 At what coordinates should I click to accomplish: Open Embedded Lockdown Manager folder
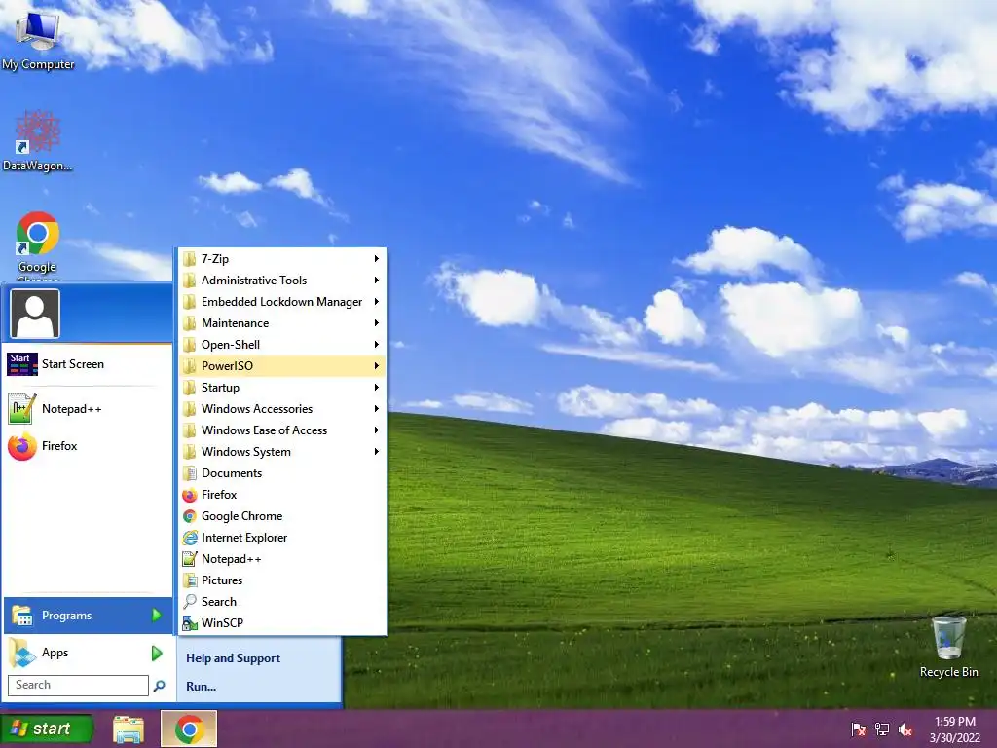click(281, 302)
